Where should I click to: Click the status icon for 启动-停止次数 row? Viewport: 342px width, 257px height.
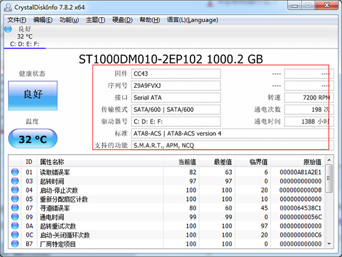[15, 190]
